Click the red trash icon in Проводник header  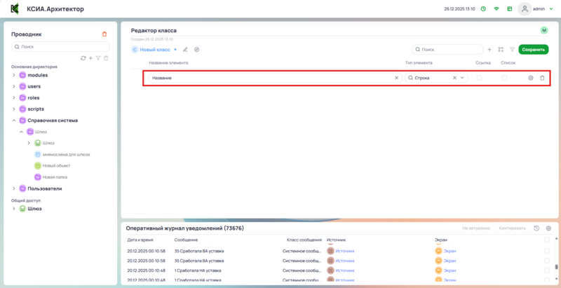click(104, 34)
